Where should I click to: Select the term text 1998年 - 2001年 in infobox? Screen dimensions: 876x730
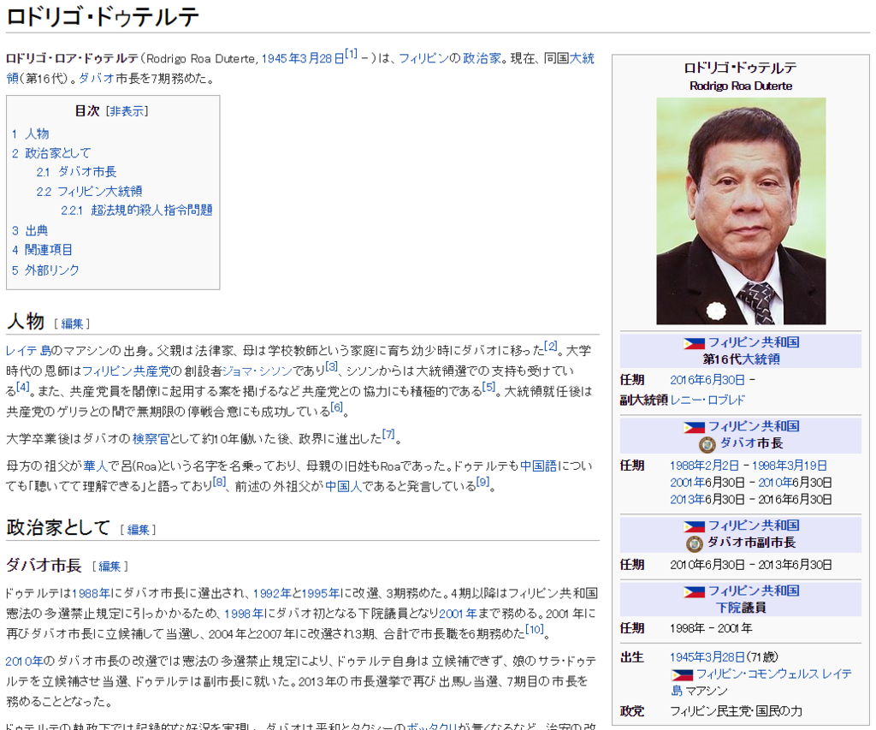click(711, 629)
